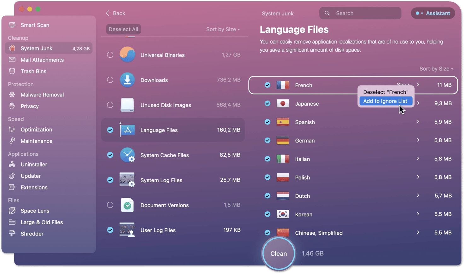Screen dimensions: 464x274
Task: Uncheck the User Log Files checkbox
Action: tap(110, 230)
